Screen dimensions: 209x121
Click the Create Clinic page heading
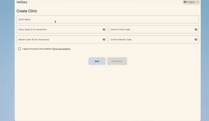point(27,11)
